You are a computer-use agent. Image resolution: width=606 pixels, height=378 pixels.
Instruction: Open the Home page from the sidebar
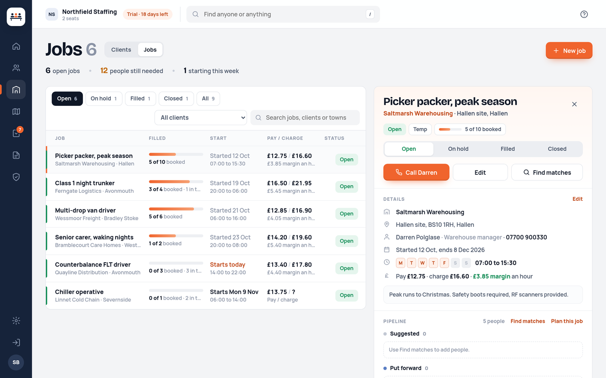click(x=16, y=46)
